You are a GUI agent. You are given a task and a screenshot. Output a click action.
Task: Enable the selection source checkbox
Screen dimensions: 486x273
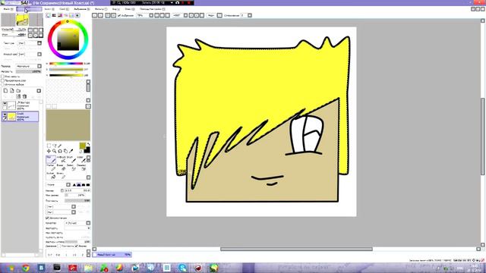coord(3,84)
